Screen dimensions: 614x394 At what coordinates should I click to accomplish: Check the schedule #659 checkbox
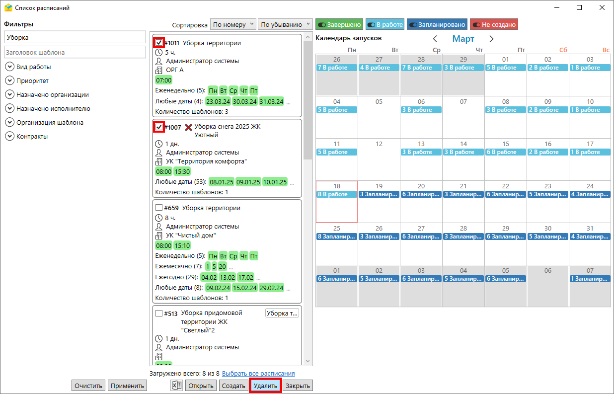159,208
